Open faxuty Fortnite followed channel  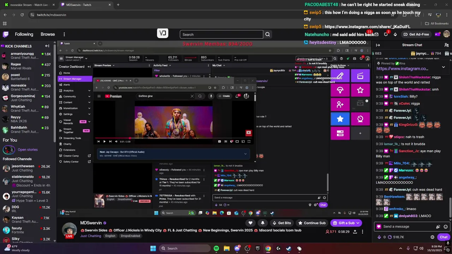(27, 230)
